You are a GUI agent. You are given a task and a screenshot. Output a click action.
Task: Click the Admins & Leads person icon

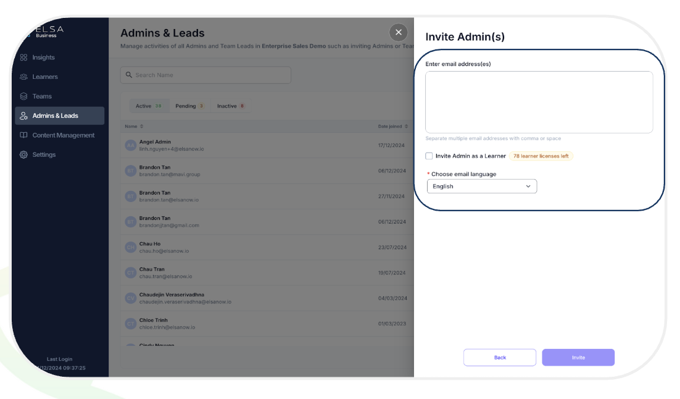[x=23, y=116]
